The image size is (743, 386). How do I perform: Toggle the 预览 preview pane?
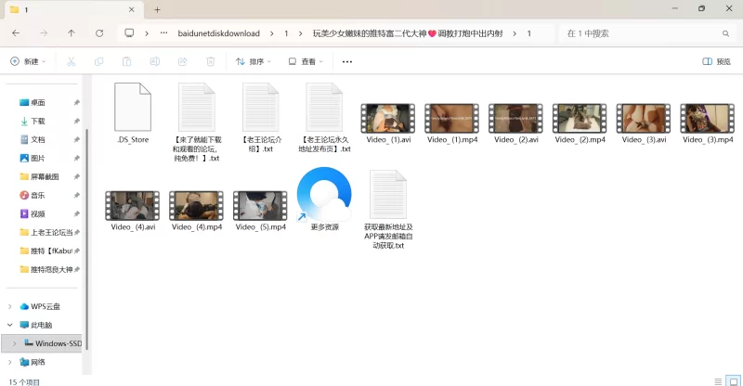tap(716, 61)
